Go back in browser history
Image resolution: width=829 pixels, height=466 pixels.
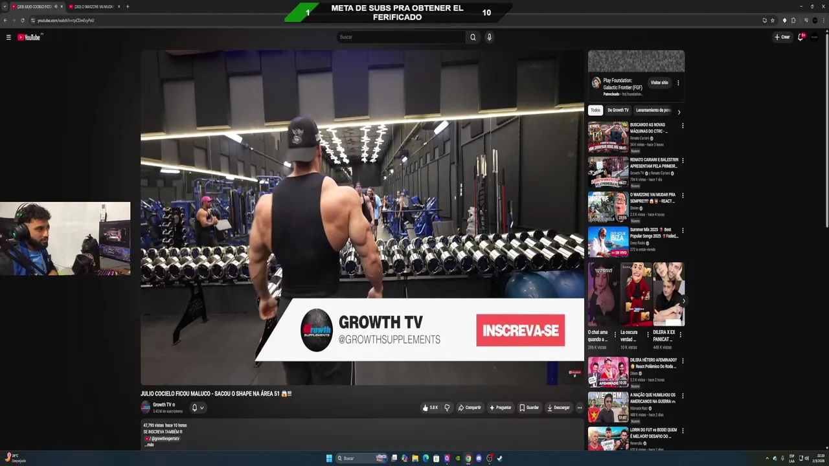coord(5,20)
